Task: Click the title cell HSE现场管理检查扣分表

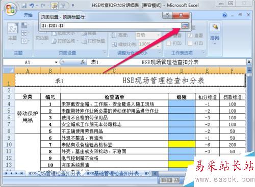Action: (130, 81)
